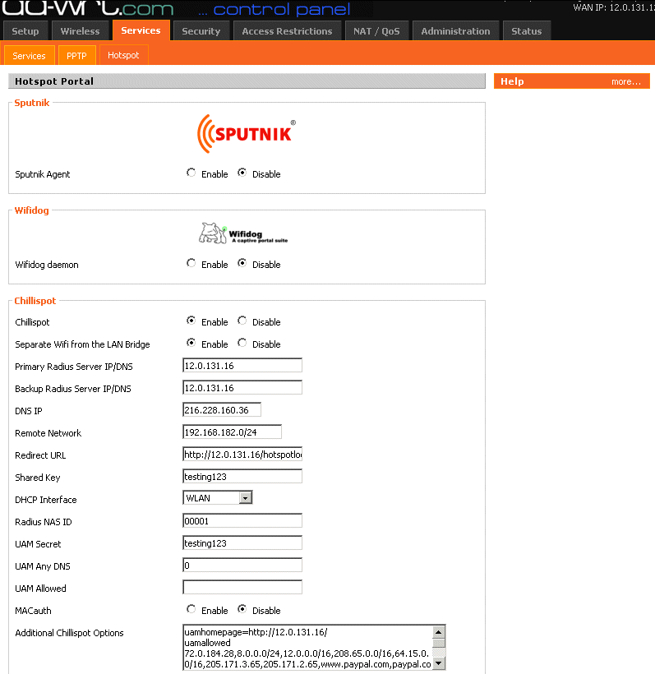Click the Wifidog logo image

(x=243, y=233)
